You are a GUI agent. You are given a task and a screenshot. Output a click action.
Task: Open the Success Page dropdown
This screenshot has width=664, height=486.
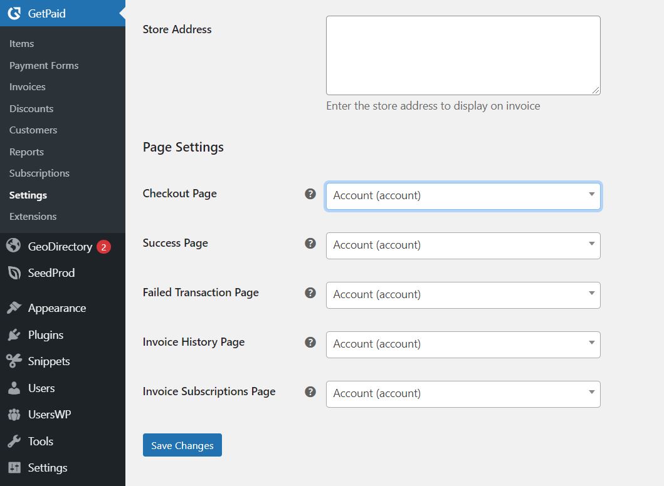(463, 246)
